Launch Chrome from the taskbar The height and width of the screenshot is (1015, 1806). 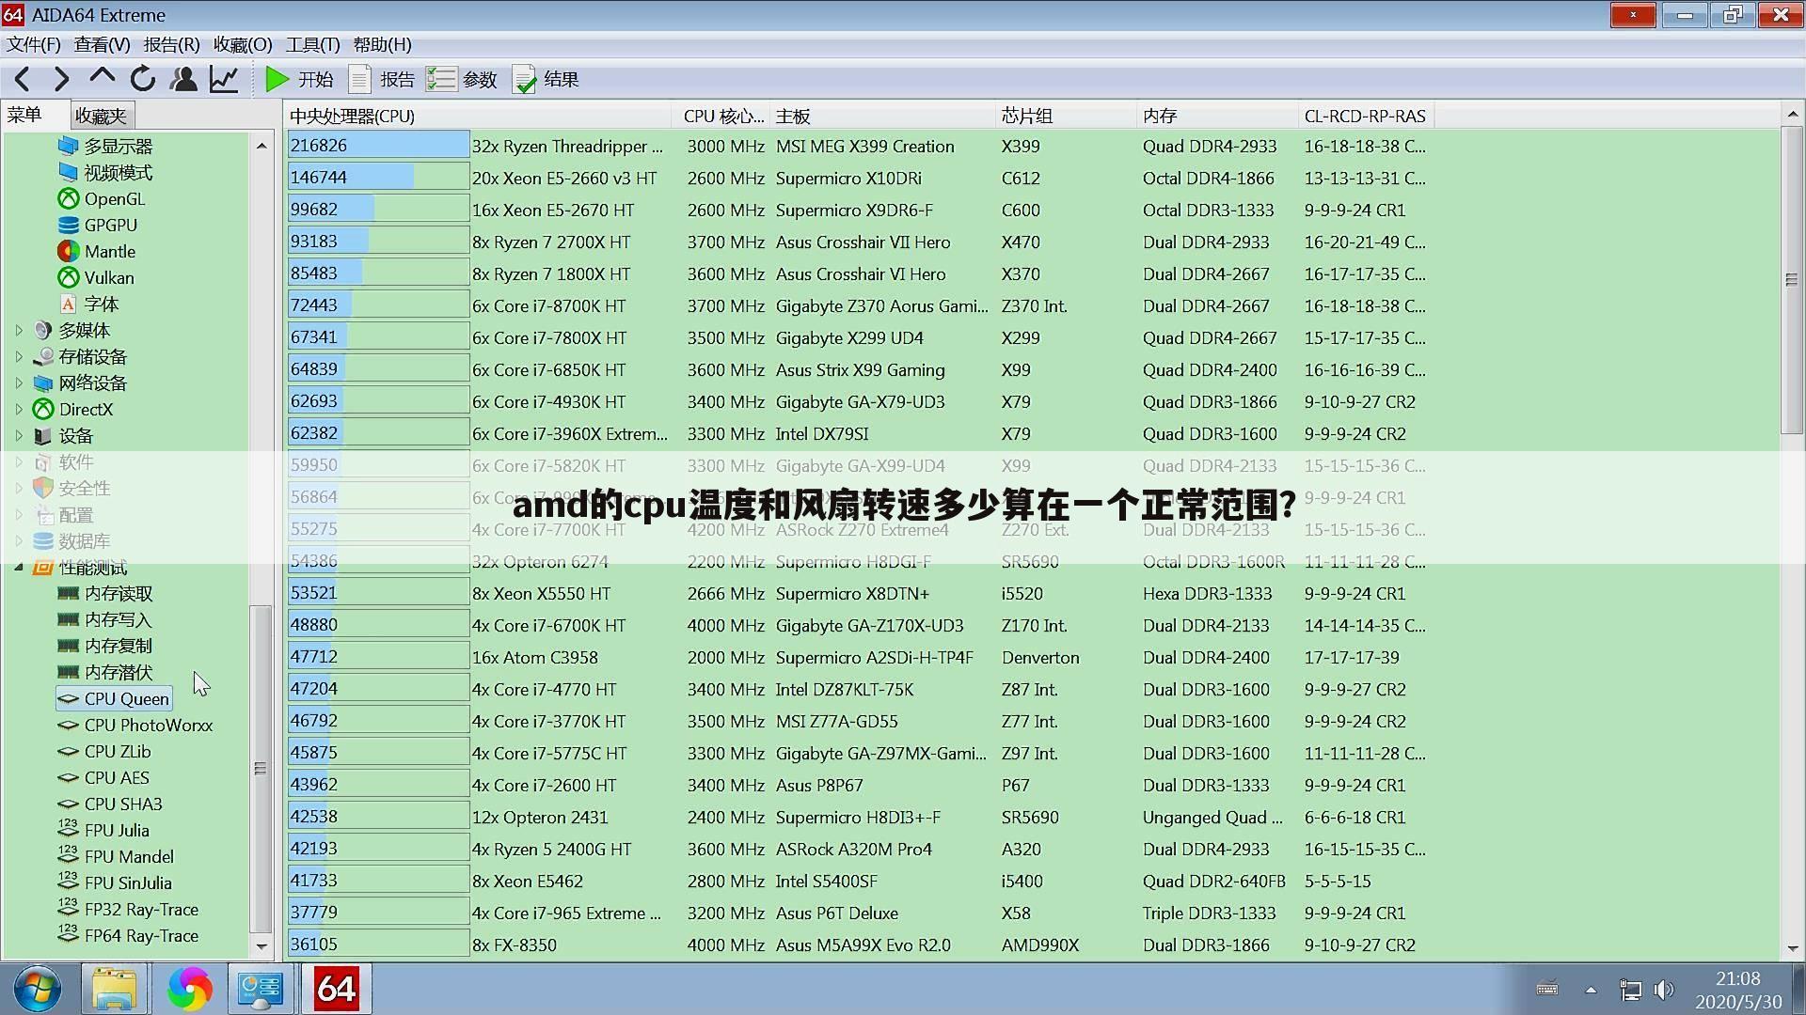click(190, 989)
